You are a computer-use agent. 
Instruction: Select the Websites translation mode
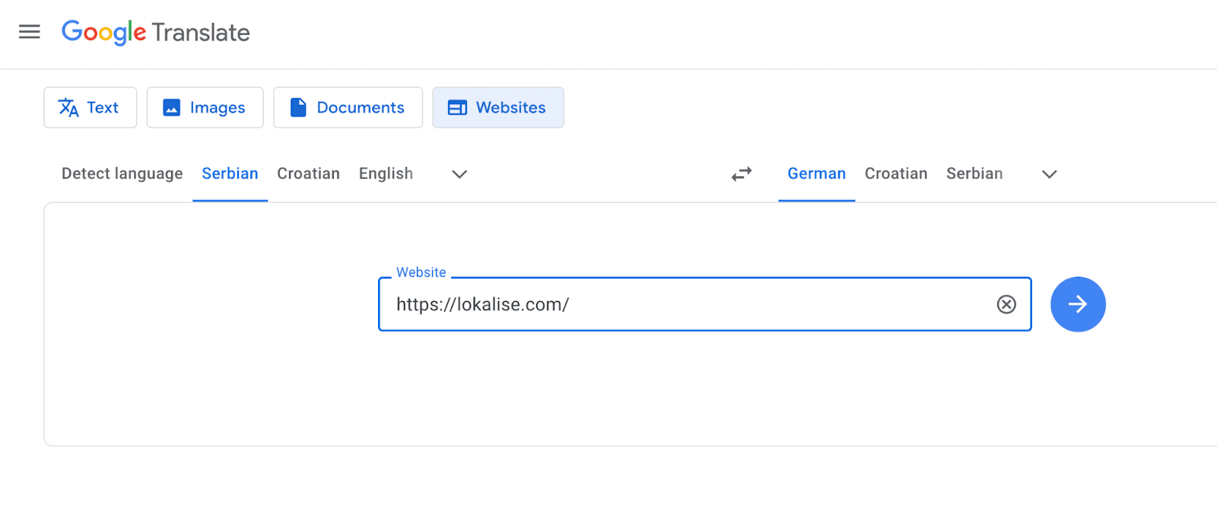pyautogui.click(x=497, y=107)
